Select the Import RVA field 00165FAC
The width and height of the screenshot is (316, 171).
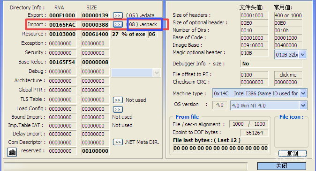63,25
